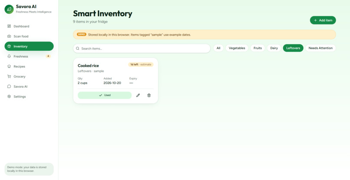
Task: Click the Scan food camera icon
Action: (9, 36)
